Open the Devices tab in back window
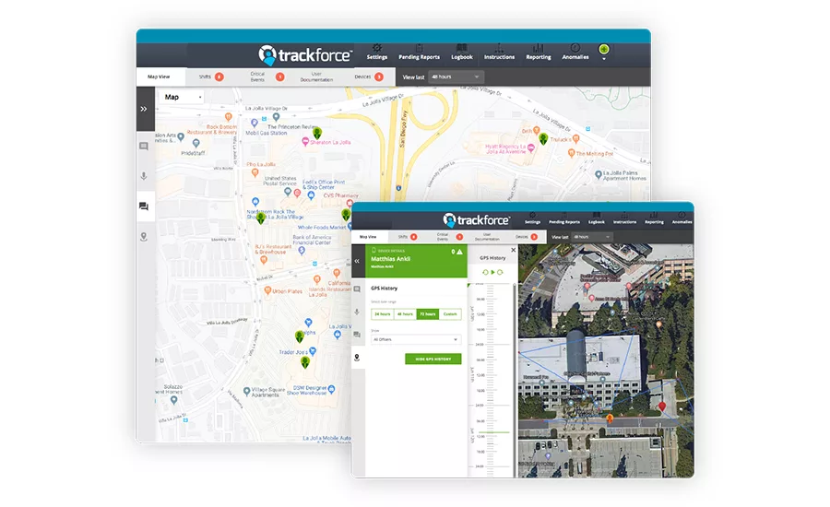This screenshot has height=507, width=830. 369,77
